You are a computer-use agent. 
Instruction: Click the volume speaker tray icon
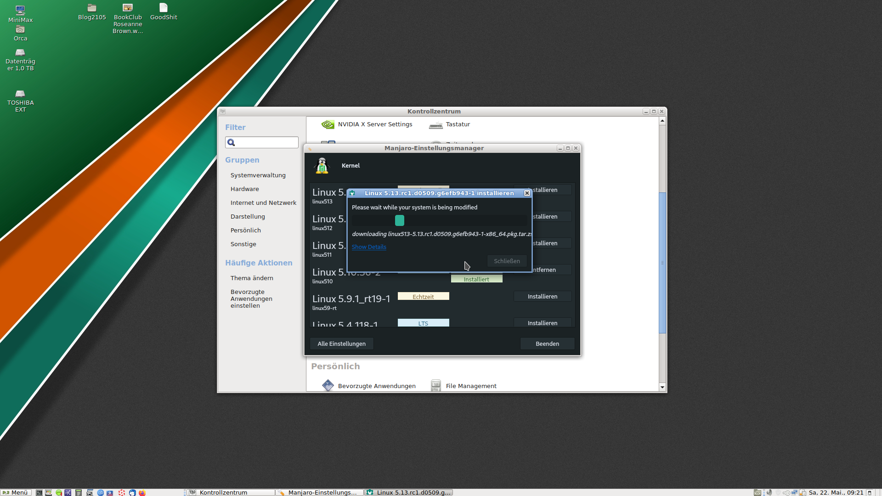(769, 492)
